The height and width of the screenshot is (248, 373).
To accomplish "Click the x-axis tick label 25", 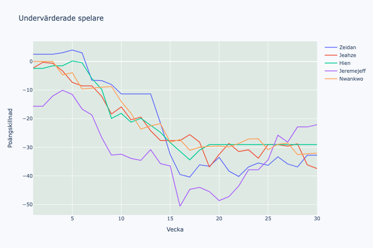I will coord(268,218).
